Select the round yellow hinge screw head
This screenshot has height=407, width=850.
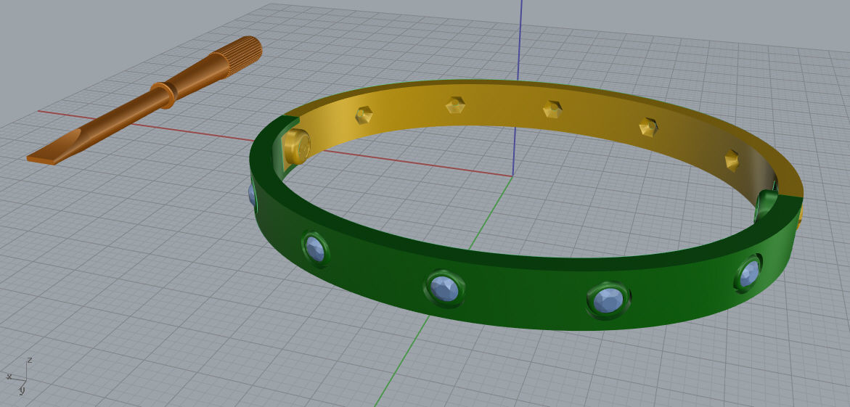[x=298, y=147]
